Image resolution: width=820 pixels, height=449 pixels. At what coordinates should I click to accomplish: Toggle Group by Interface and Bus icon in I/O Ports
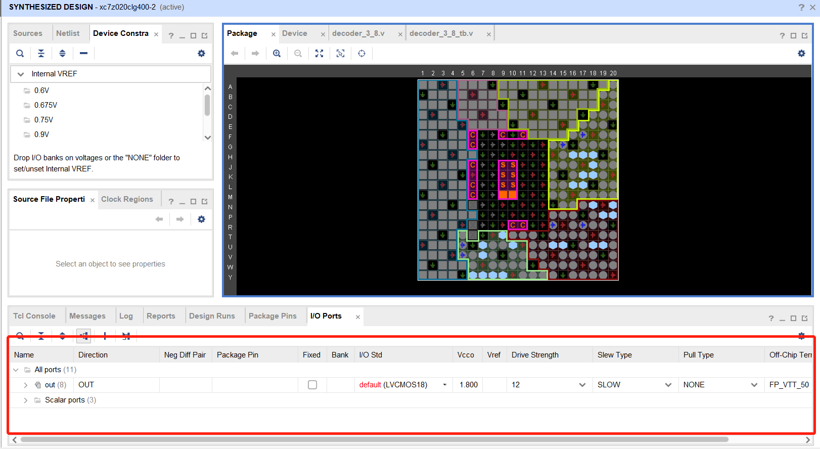point(83,336)
